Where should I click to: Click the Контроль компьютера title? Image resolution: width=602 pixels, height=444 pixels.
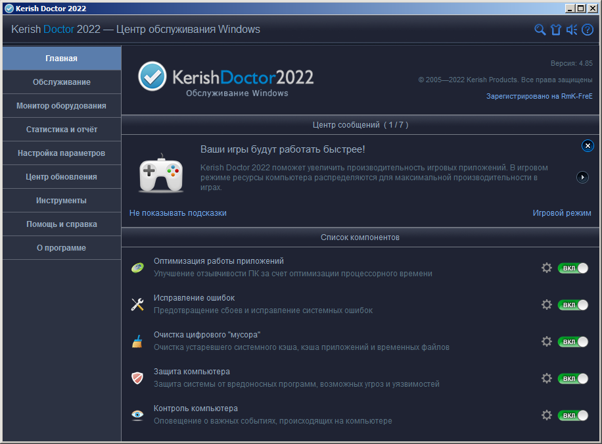click(x=196, y=408)
